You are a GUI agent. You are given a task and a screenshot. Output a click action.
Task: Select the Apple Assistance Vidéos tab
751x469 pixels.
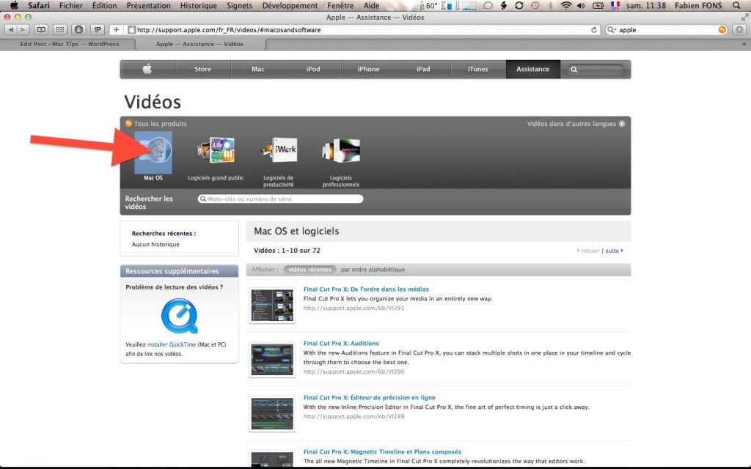pos(199,44)
